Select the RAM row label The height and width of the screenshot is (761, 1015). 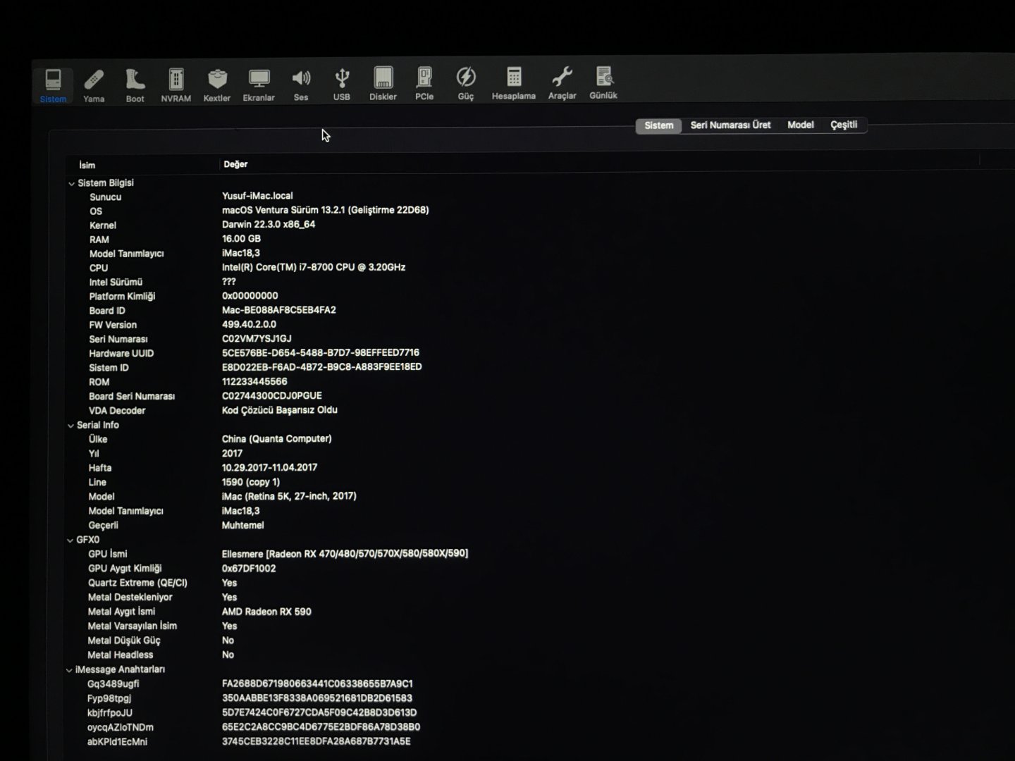click(x=99, y=240)
